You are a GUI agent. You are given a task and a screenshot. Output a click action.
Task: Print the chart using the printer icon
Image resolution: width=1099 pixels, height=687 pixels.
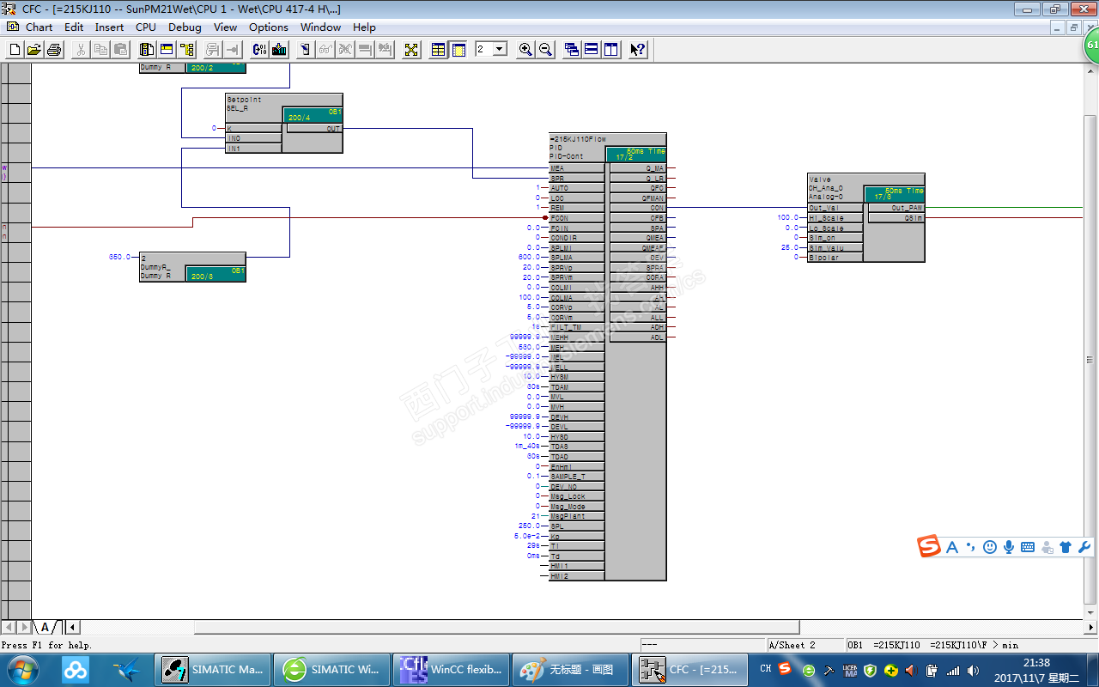click(x=54, y=50)
